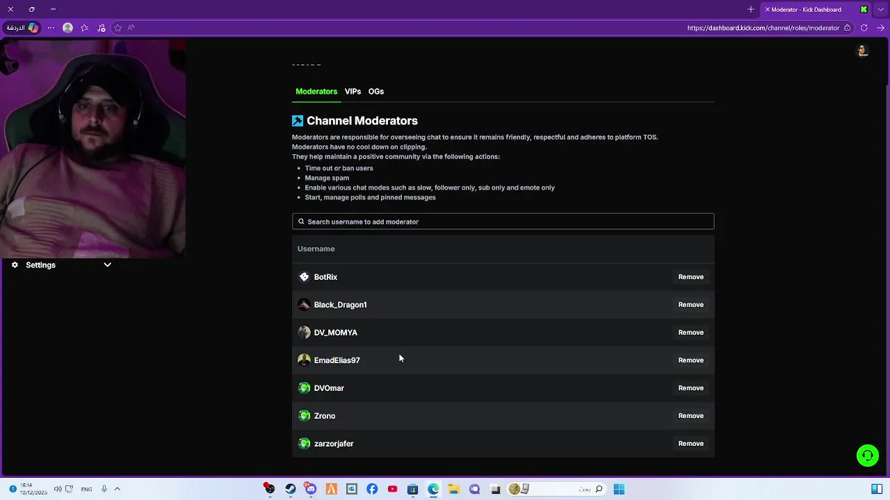Image resolution: width=890 pixels, height=500 pixels.
Task: Remove Zrono as moderator
Action: click(690, 416)
